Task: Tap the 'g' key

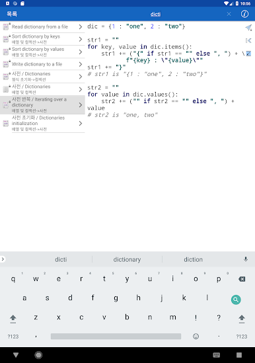Action: [x=116, y=298]
